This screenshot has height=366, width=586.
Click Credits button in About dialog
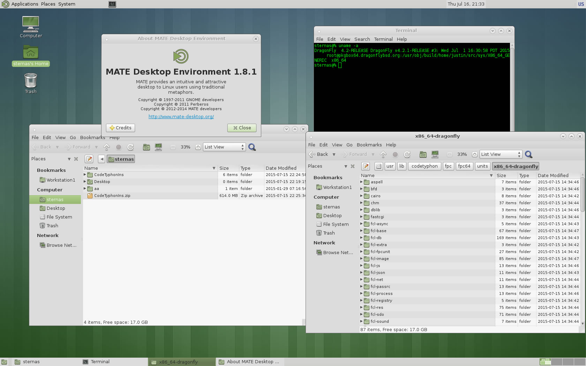pos(120,128)
